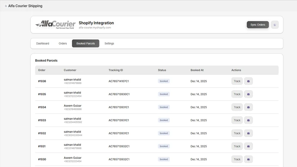Viewport: 297px width, 167px height.
Task: Click tracking ID AC765714107C1
Action: click(118, 81)
